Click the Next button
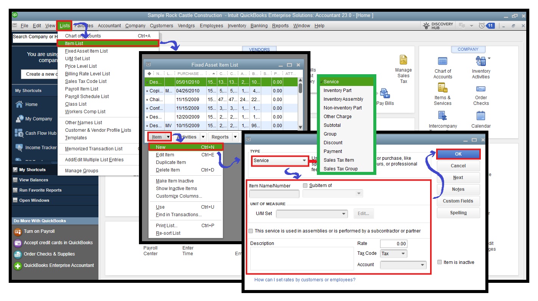This screenshot has height=301, width=538. click(x=458, y=178)
